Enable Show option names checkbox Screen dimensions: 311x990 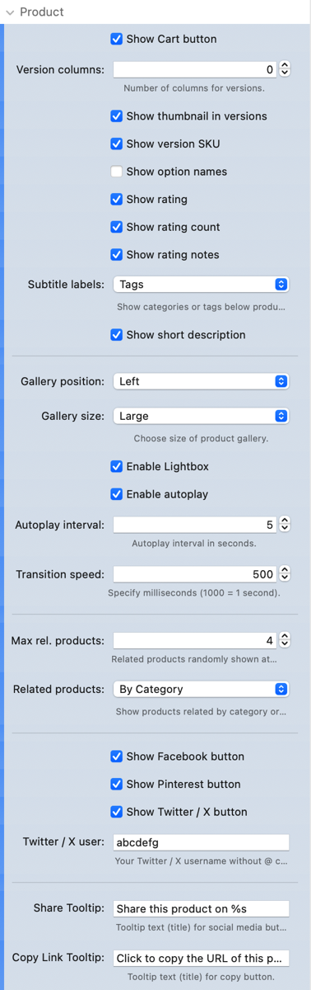point(117,172)
